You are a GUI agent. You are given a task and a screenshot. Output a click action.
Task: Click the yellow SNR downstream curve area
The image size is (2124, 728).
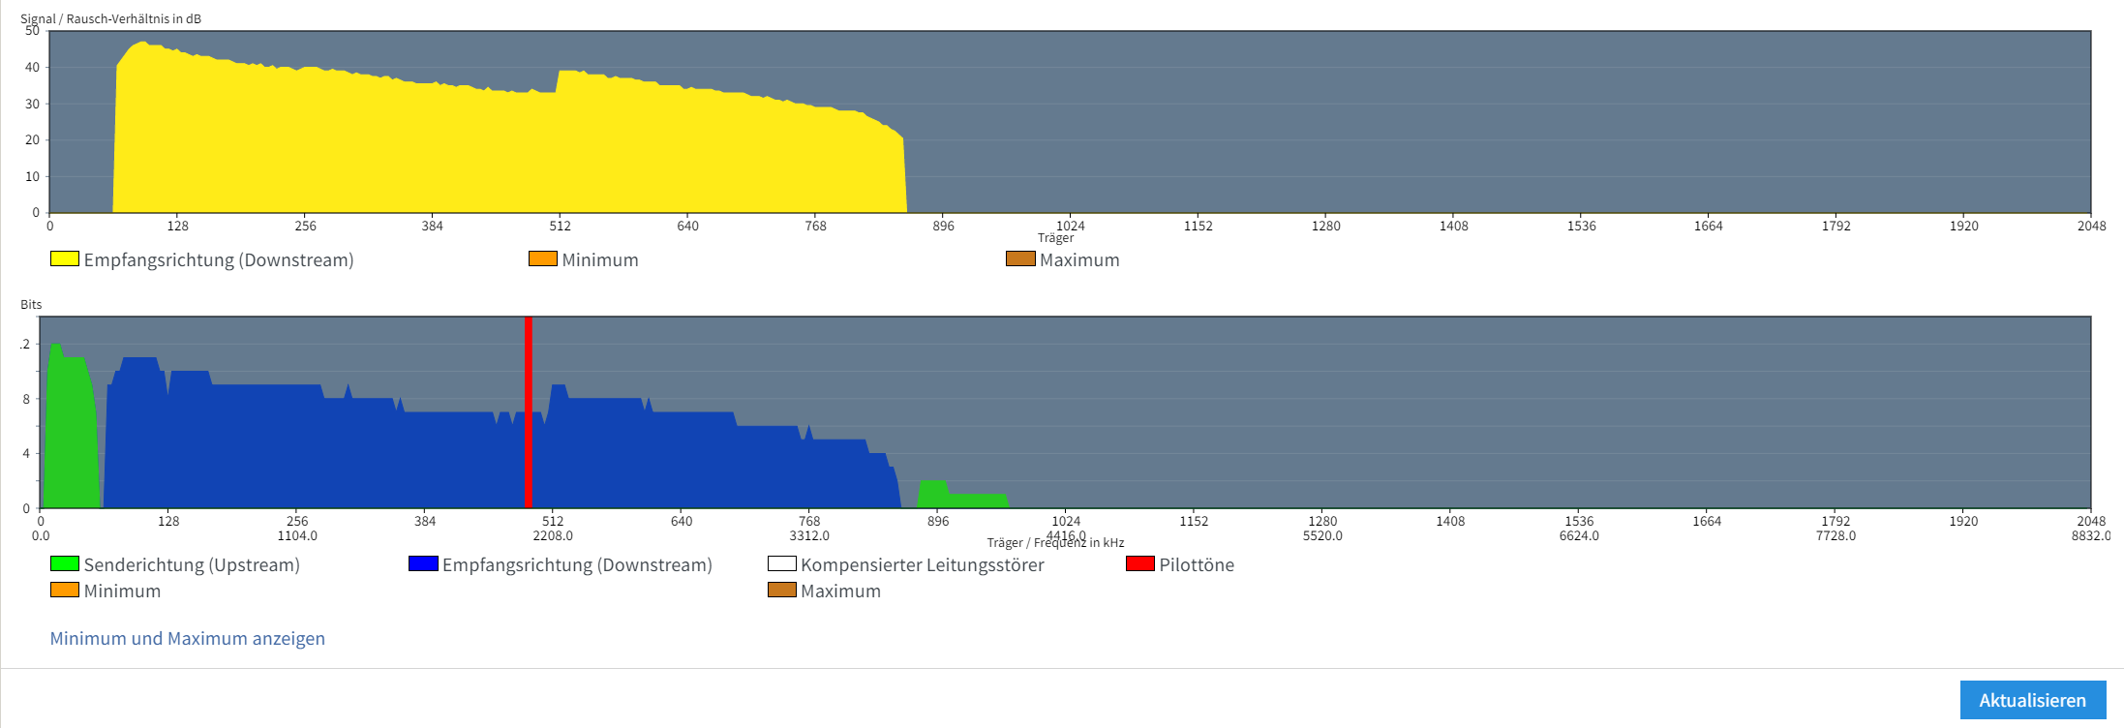click(484, 145)
